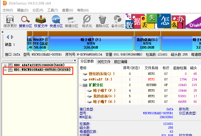Click the 新建分区 (New Partition) icon
201x136 pixels.
pyautogui.click(x=71, y=21)
